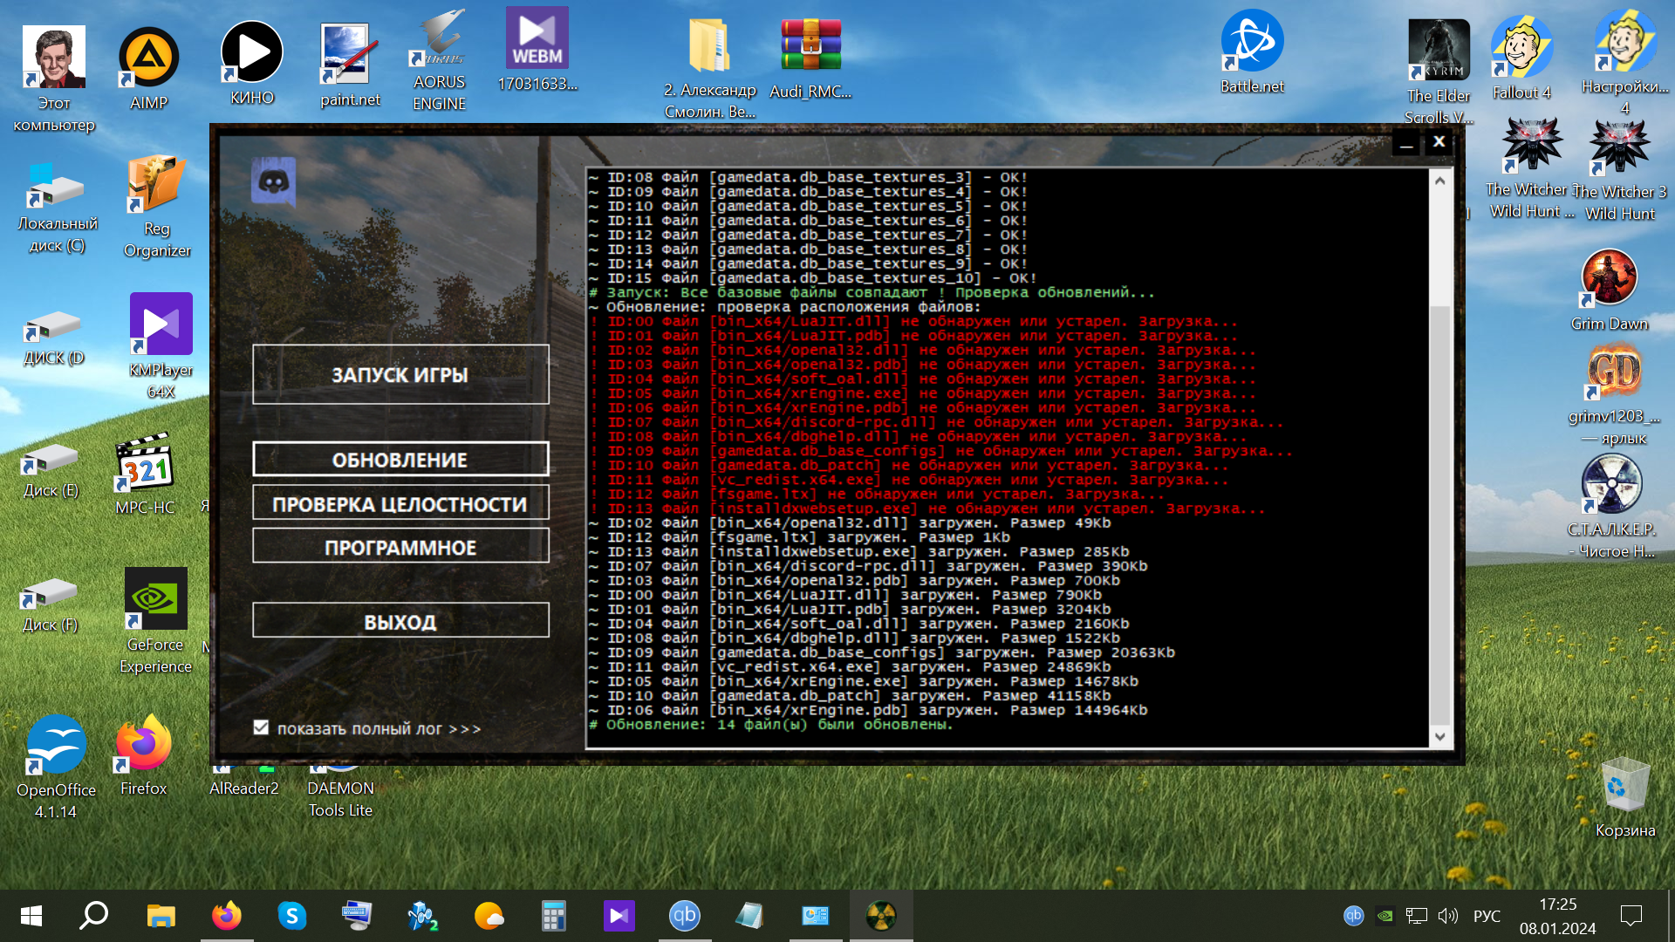The image size is (1675, 942).
Task: Click the volume icon in system tray
Action: coord(1447,916)
